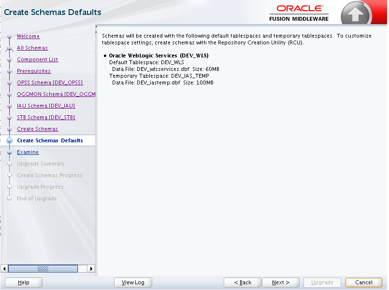Click the Oracle Fusion Middleware logo
This screenshot has height=290, width=389.
click(x=299, y=14)
